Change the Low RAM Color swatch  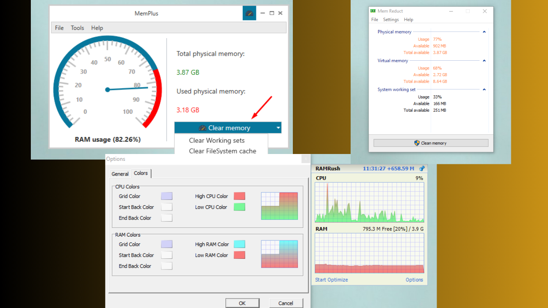click(239, 255)
